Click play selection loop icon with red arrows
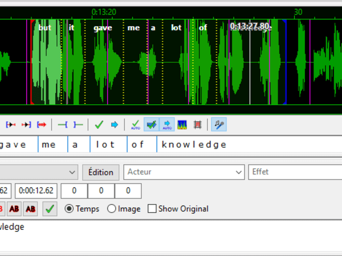The image size is (342, 256). point(42,125)
